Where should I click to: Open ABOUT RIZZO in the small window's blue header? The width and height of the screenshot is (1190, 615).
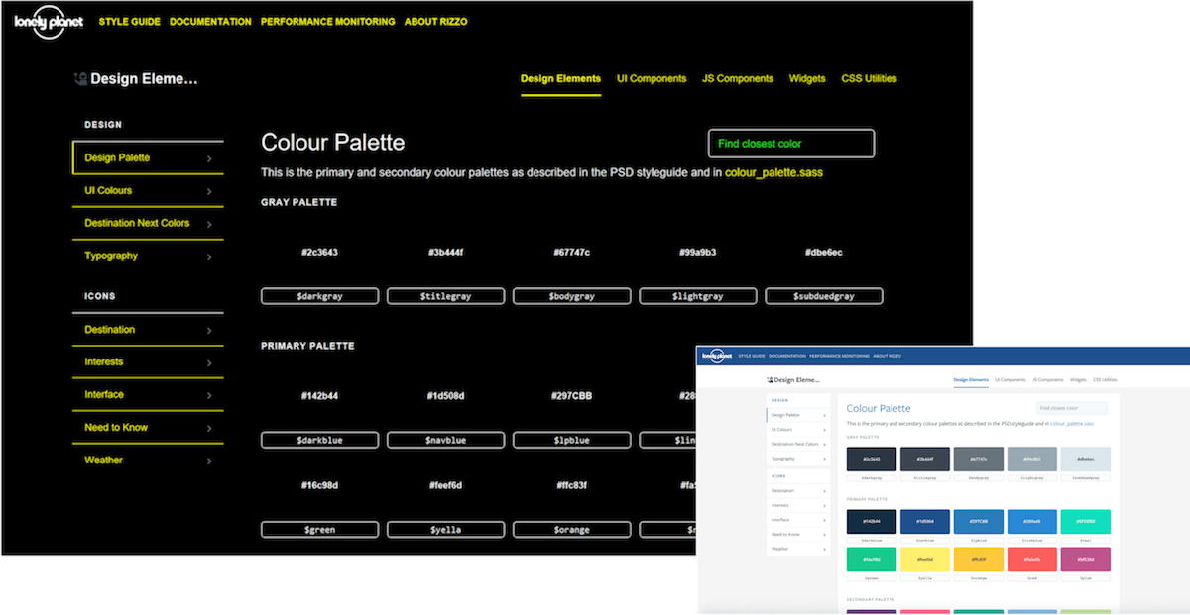pos(887,356)
